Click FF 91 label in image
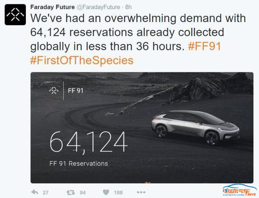 76,91
